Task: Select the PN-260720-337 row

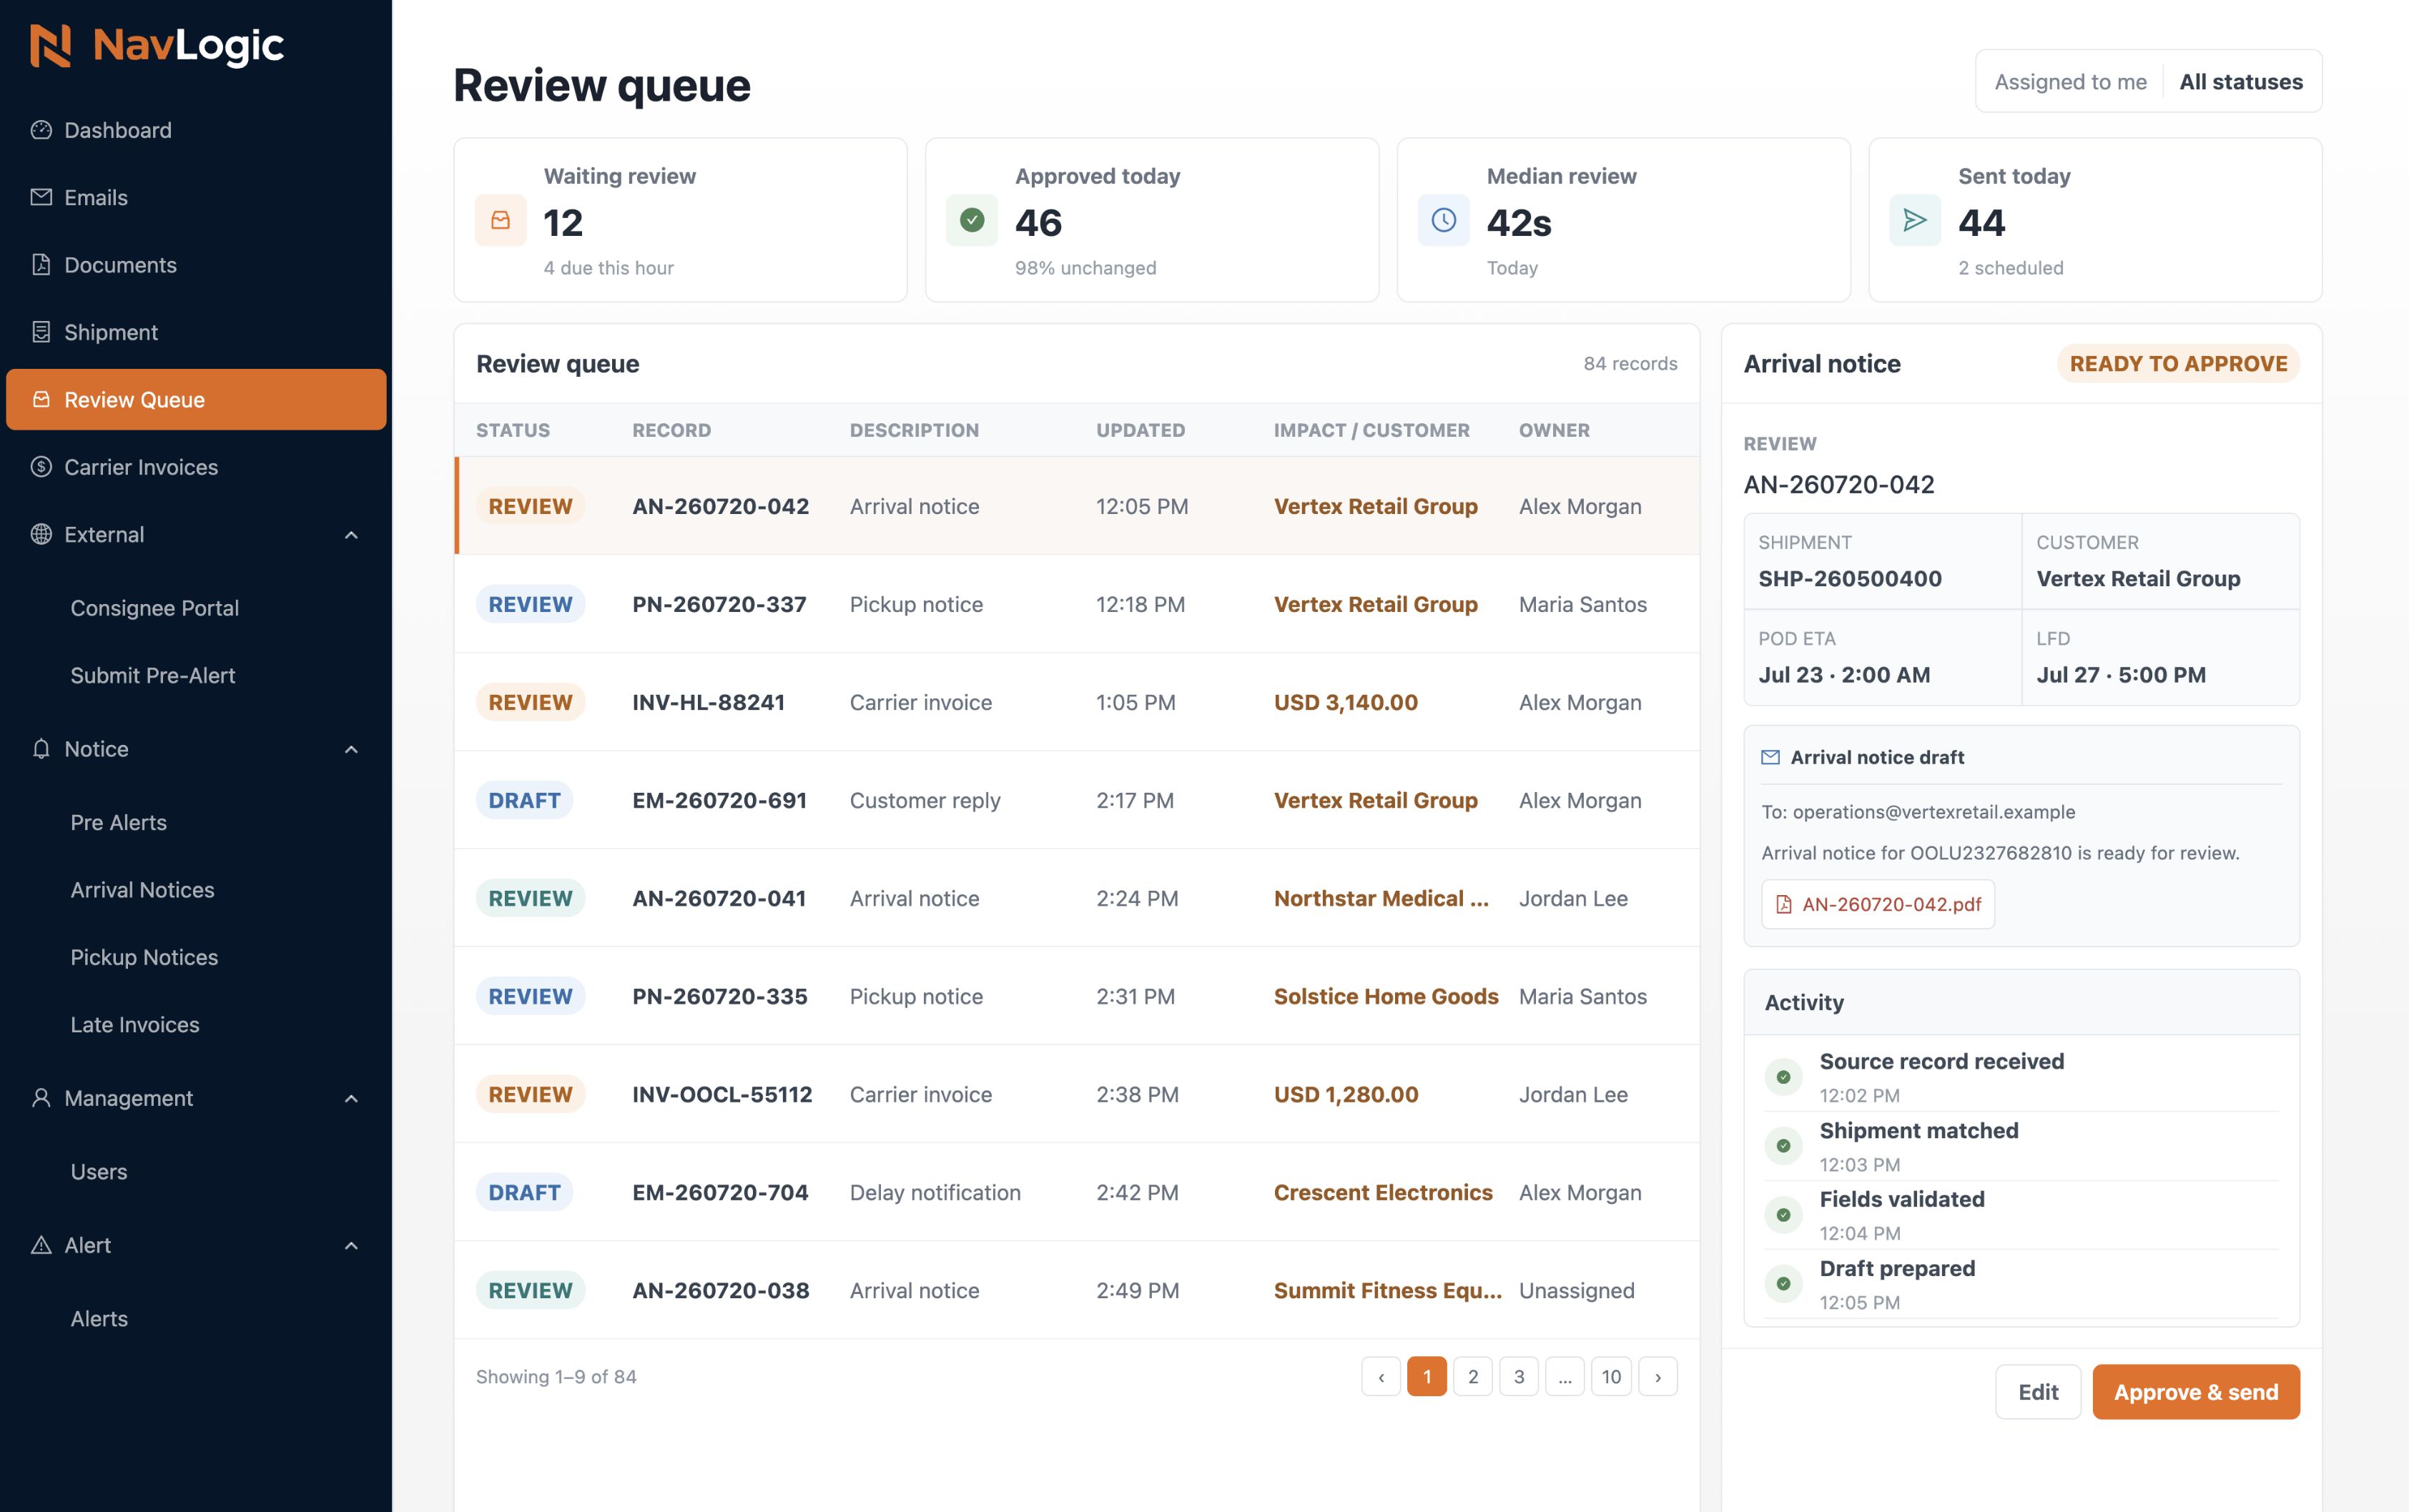Action: coord(1077,604)
